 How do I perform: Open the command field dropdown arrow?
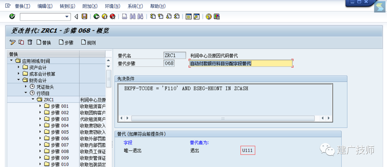[x=66, y=17]
